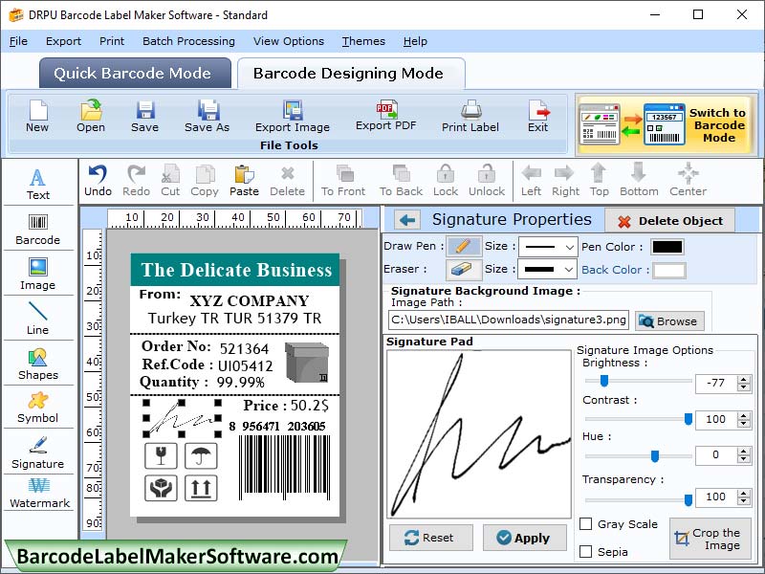
Task: Align object Left
Action: point(531,181)
